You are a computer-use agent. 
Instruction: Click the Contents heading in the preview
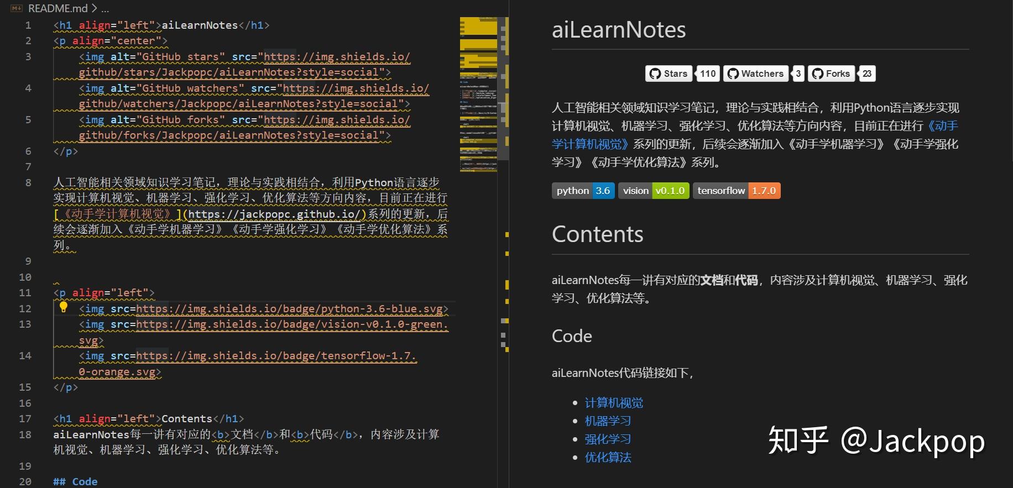[598, 234]
